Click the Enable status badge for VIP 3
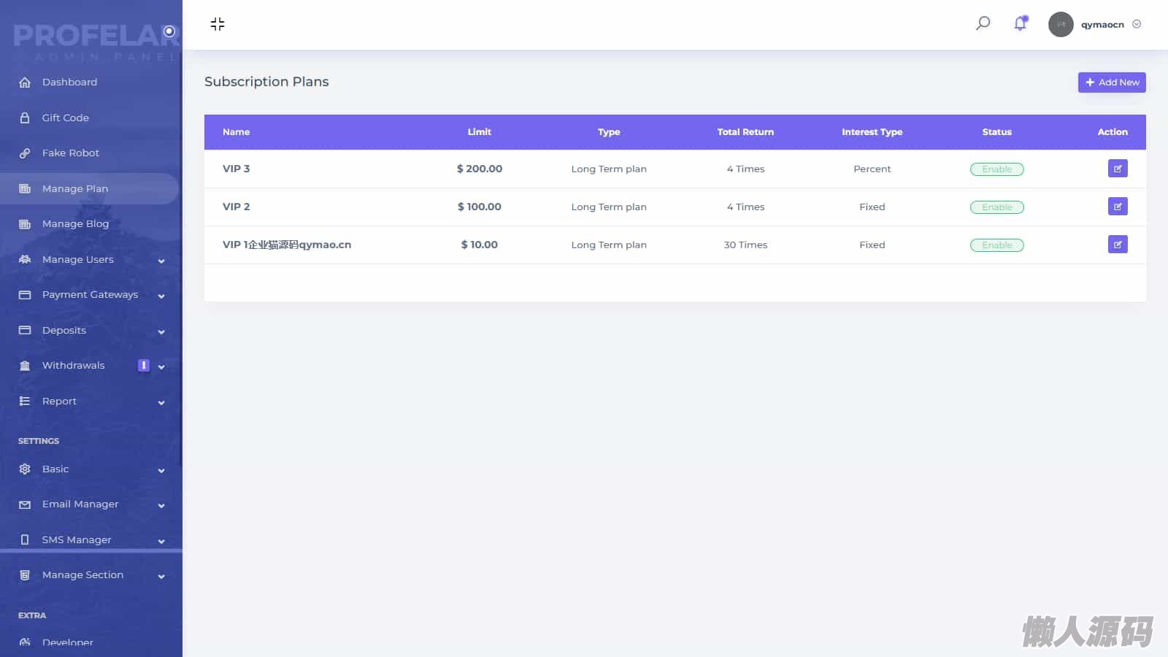 [x=996, y=169]
